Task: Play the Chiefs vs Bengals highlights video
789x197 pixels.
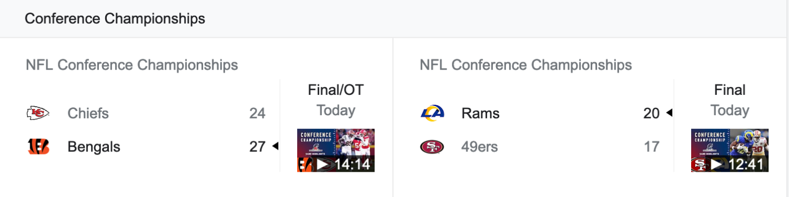Action: tap(336, 150)
